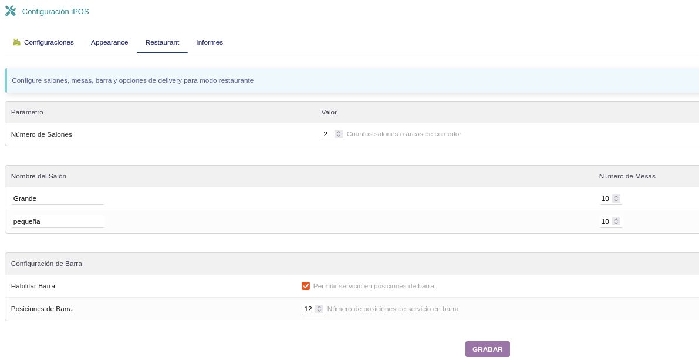Select the Restaurant tab

[162, 42]
